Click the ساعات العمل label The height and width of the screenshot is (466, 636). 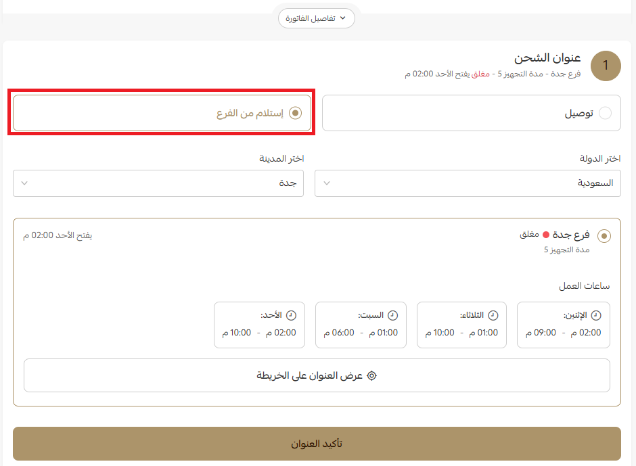pos(584,286)
